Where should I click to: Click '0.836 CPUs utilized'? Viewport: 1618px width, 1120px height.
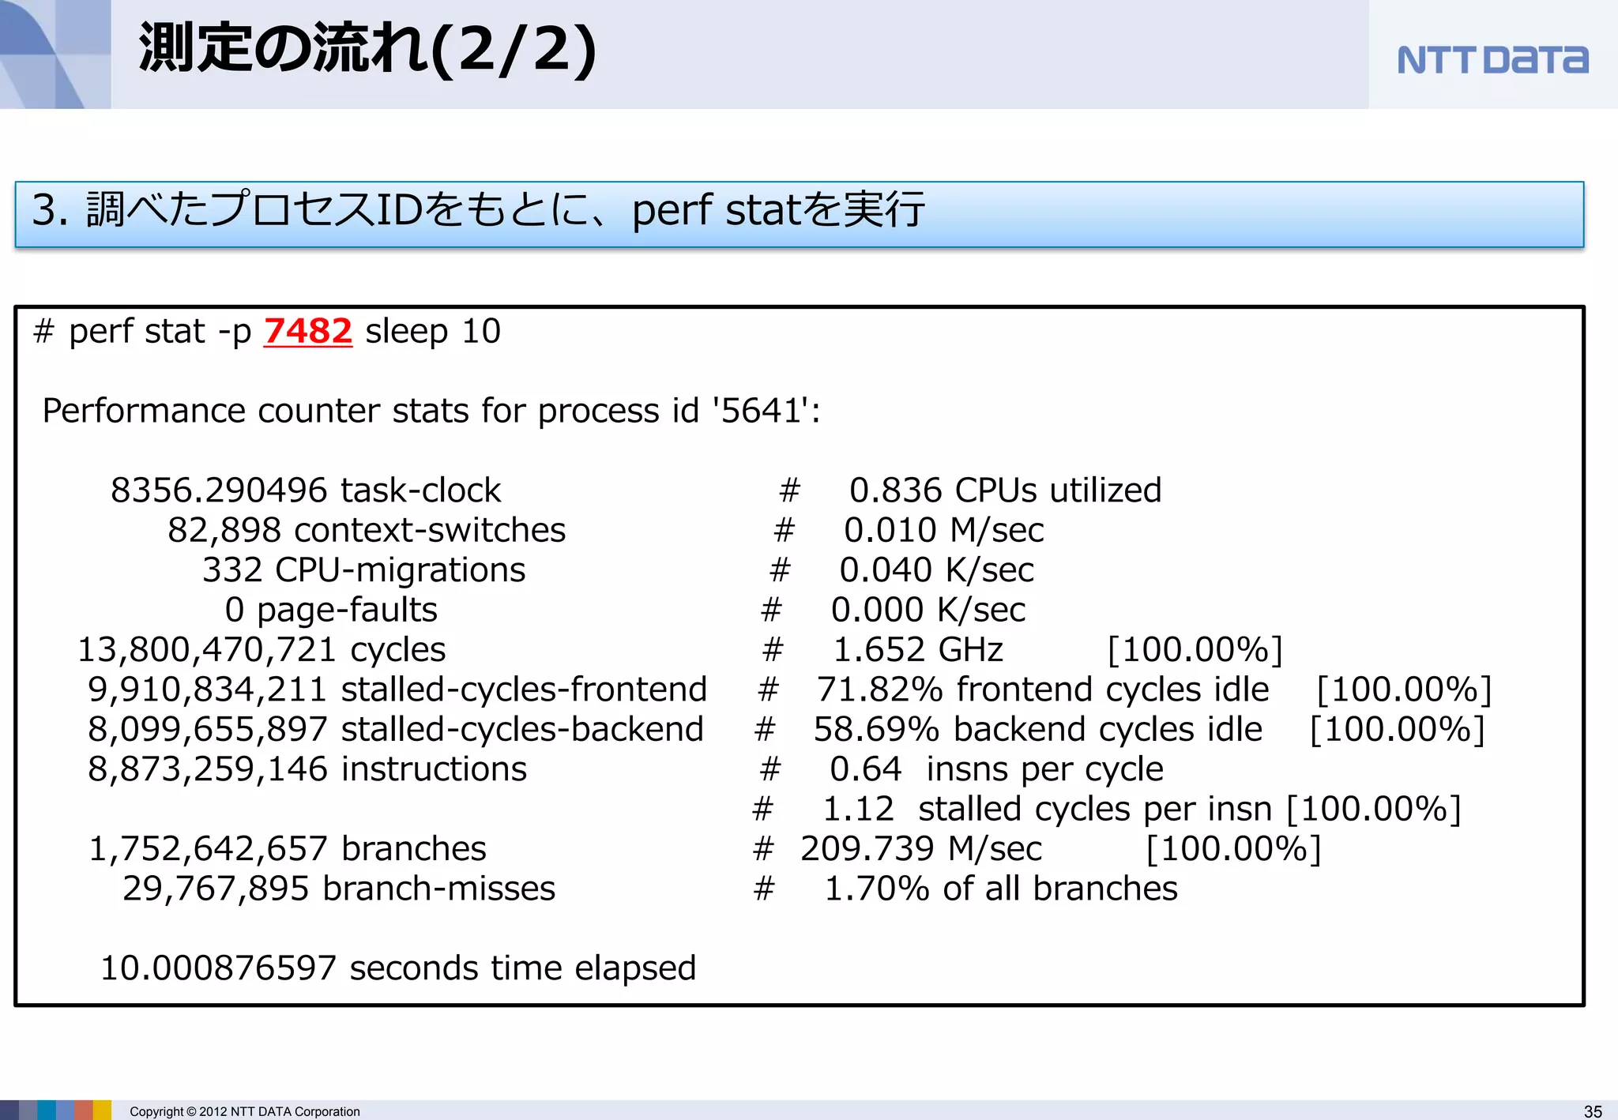1005,490
